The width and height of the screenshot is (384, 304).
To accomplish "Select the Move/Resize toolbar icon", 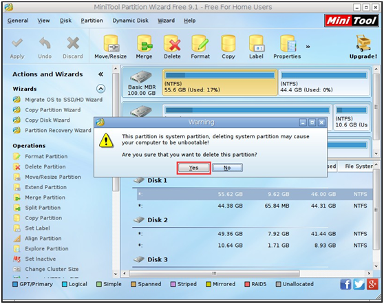I will [111, 43].
